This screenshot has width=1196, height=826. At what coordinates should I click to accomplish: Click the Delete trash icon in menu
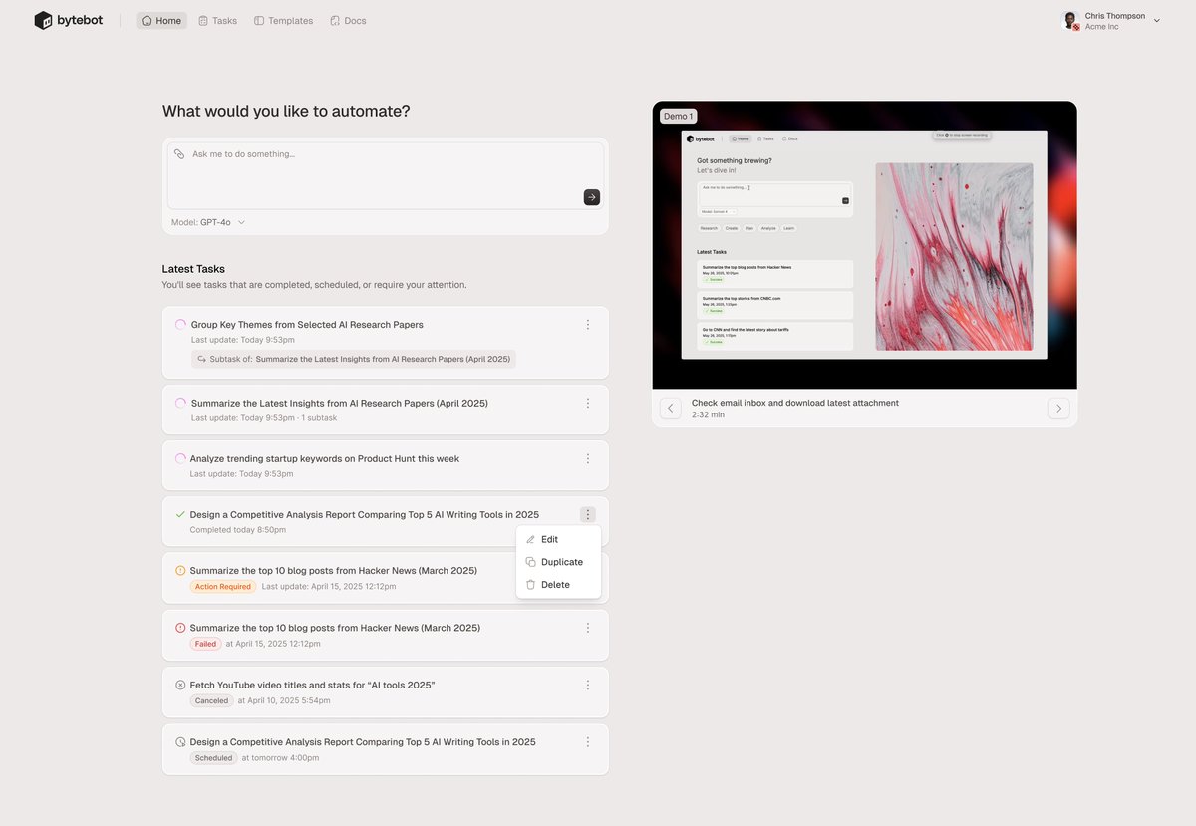530,585
